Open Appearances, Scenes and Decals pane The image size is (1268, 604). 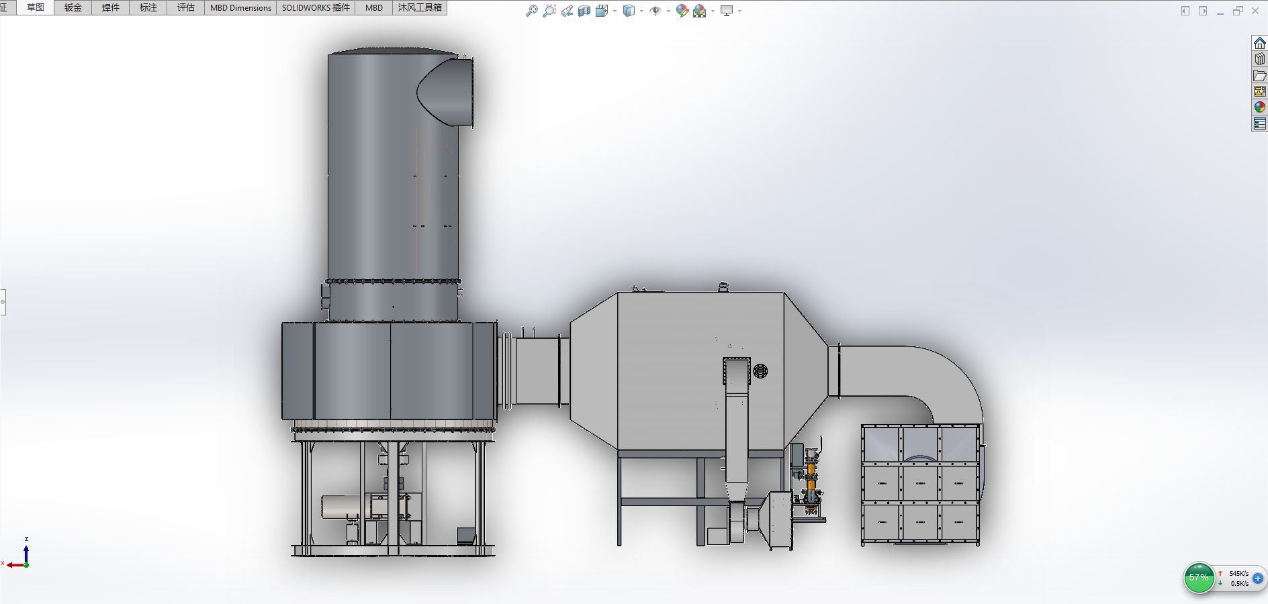point(1259,107)
